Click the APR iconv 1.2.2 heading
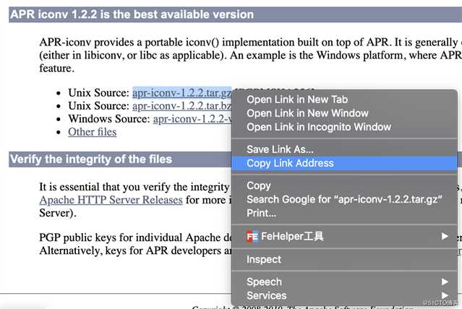Image resolution: width=462 pixels, height=309 pixels. click(x=132, y=14)
